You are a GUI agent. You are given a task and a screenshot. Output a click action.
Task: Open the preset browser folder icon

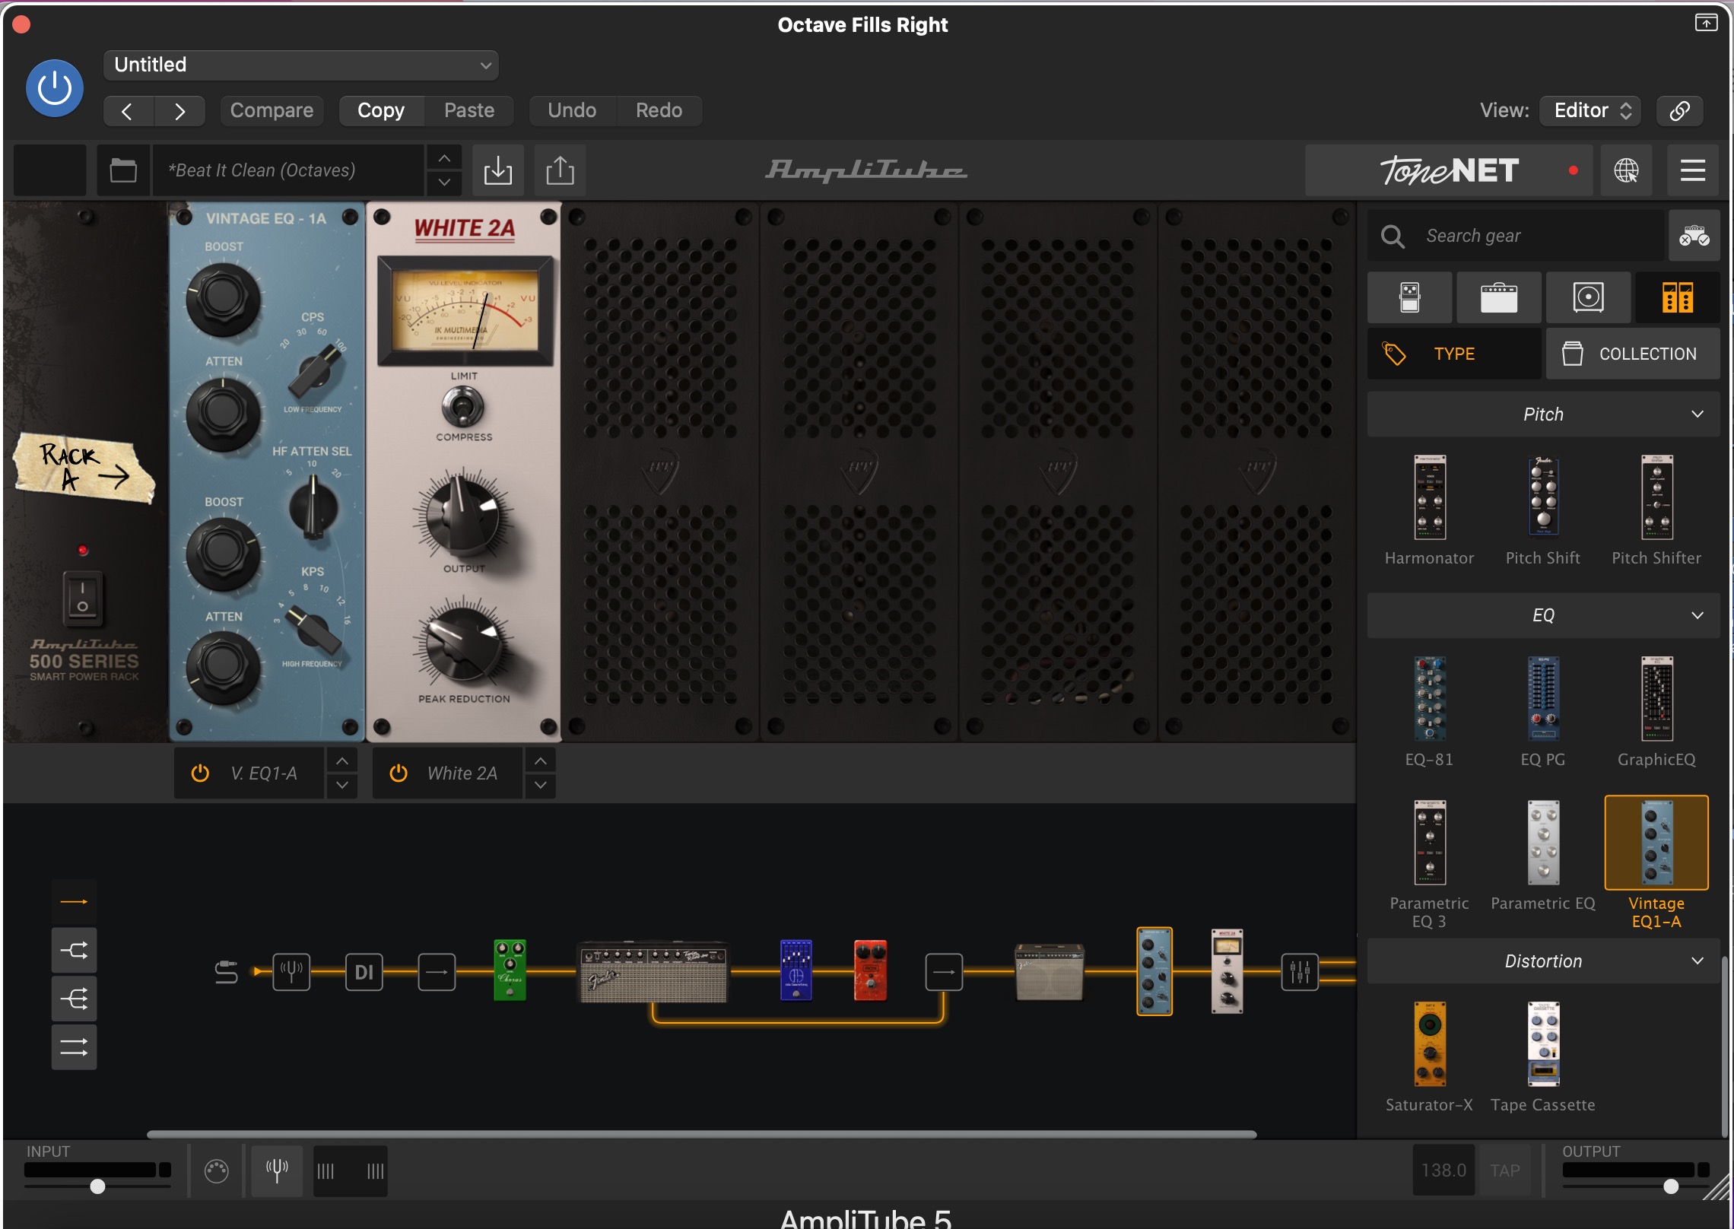(x=123, y=170)
